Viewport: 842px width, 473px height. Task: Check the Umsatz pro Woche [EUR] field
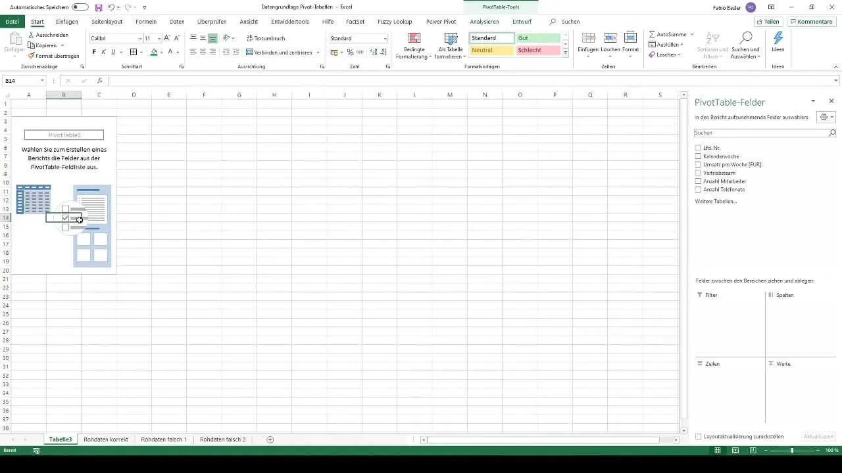[698, 165]
